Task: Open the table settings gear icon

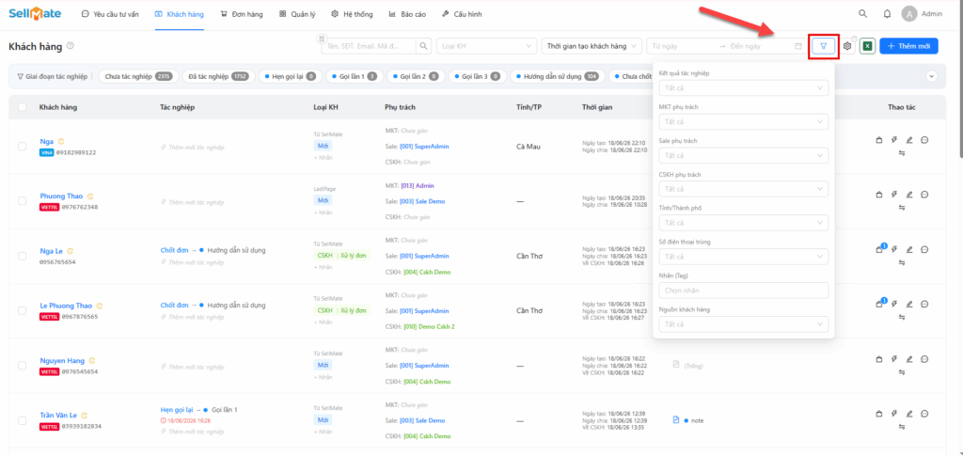Action: 847,46
